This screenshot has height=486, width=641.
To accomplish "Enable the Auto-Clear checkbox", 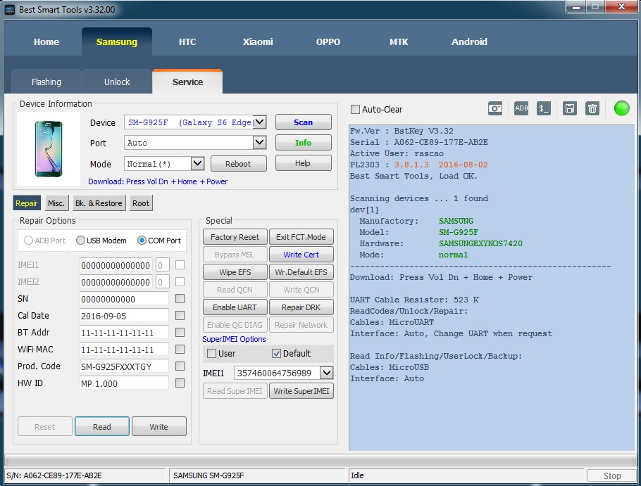I will click(356, 110).
